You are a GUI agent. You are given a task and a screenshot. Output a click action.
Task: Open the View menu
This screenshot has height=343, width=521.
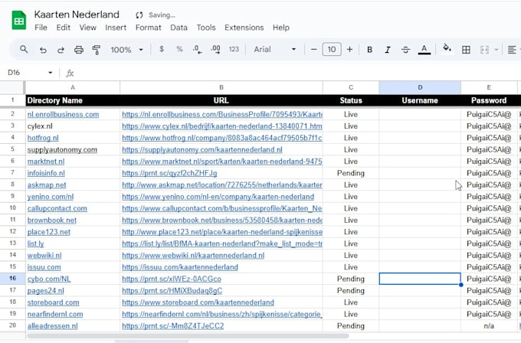[87, 28]
